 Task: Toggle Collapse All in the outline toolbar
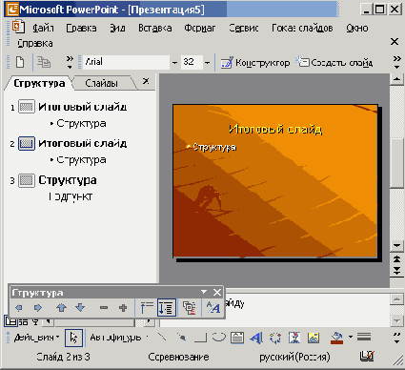(147, 308)
